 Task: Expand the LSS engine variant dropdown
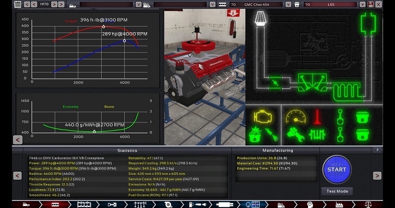pyautogui.click(x=362, y=4)
